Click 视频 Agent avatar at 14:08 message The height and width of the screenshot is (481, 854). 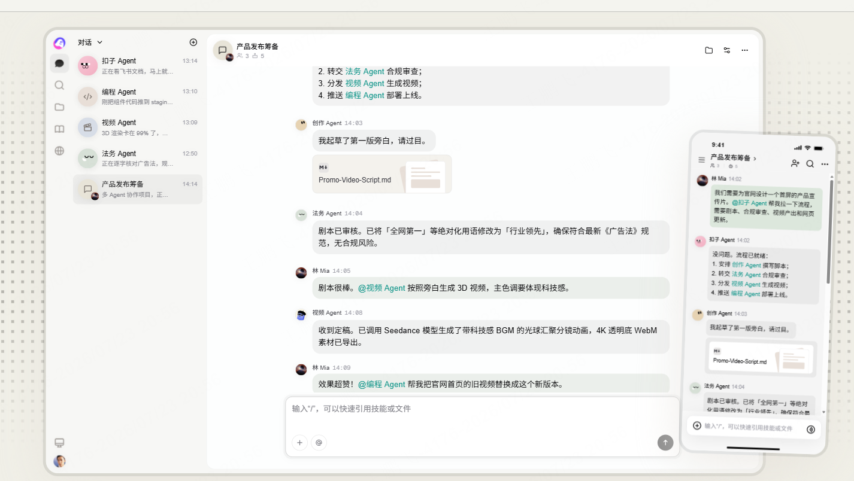pyautogui.click(x=301, y=315)
